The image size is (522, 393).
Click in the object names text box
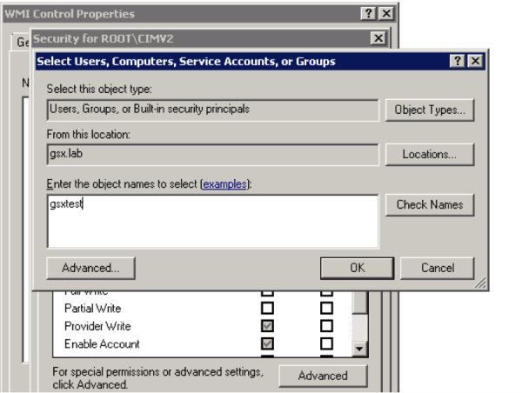coord(213,222)
